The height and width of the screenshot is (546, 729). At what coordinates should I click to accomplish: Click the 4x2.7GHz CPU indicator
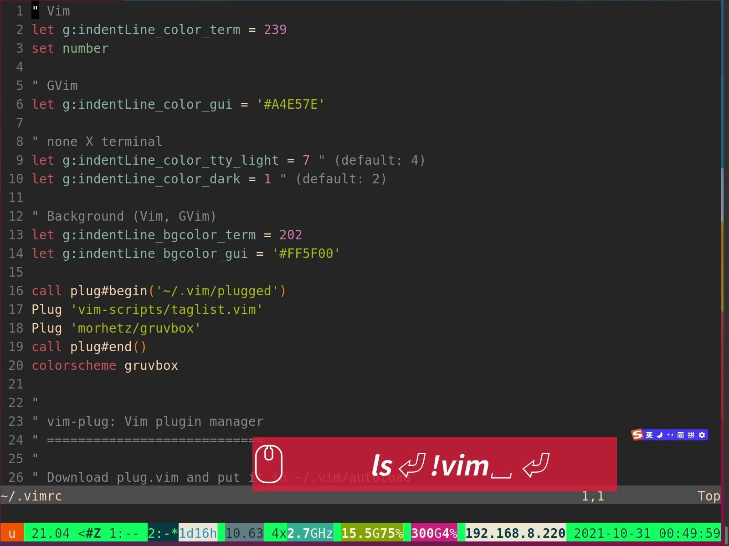coord(302,533)
